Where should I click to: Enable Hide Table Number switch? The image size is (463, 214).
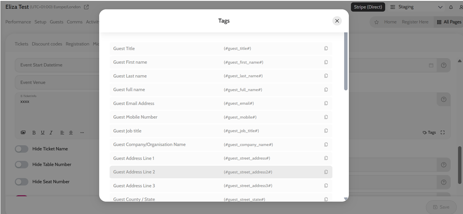tap(21, 165)
